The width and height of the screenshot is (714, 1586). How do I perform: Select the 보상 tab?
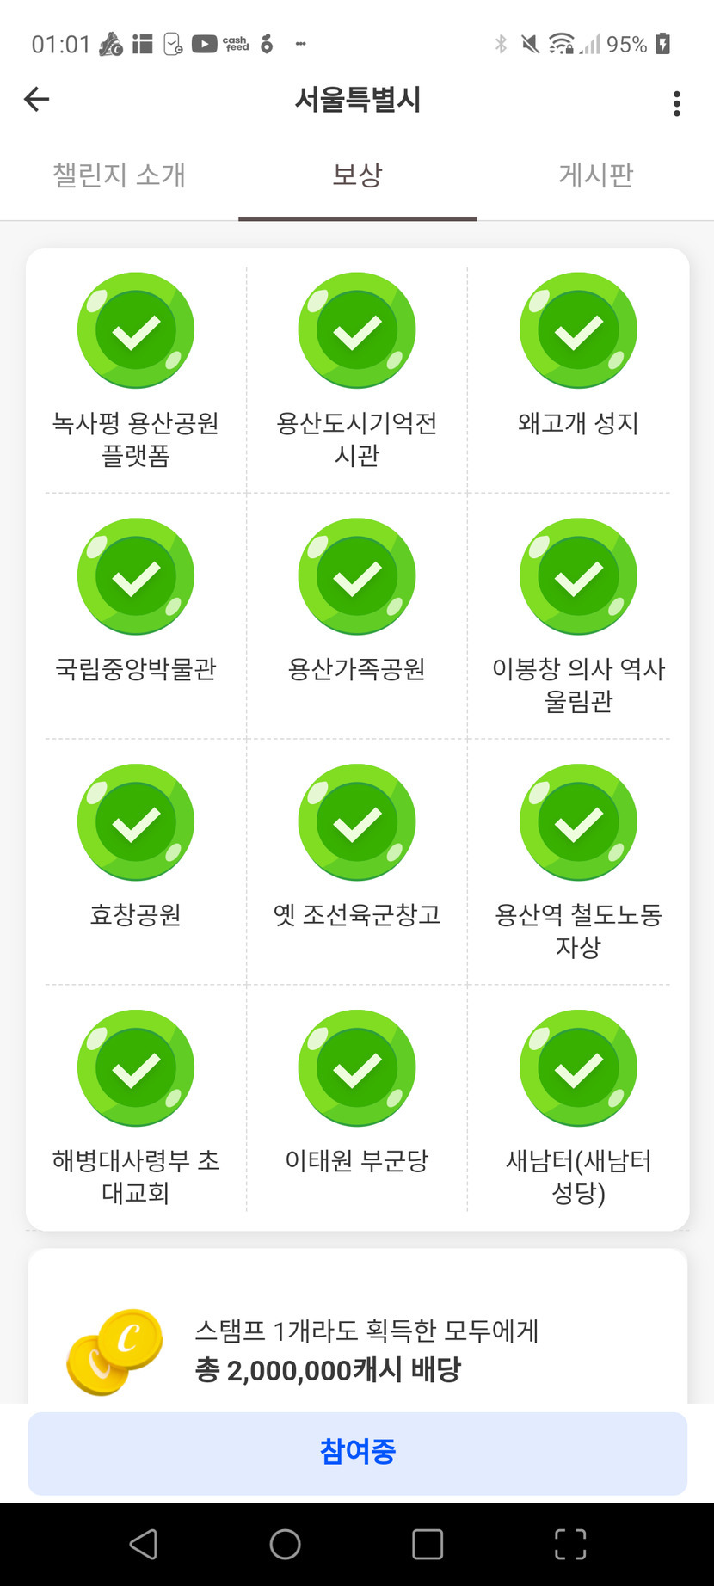click(x=357, y=175)
